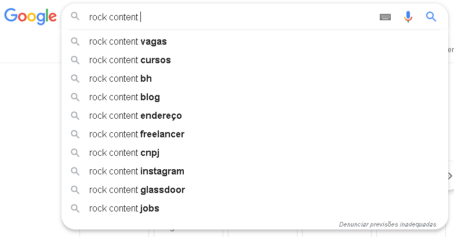Image resolution: width=454 pixels, height=237 pixels.
Task: Choose 'rock content glassdoor' suggestion
Action: (x=137, y=190)
